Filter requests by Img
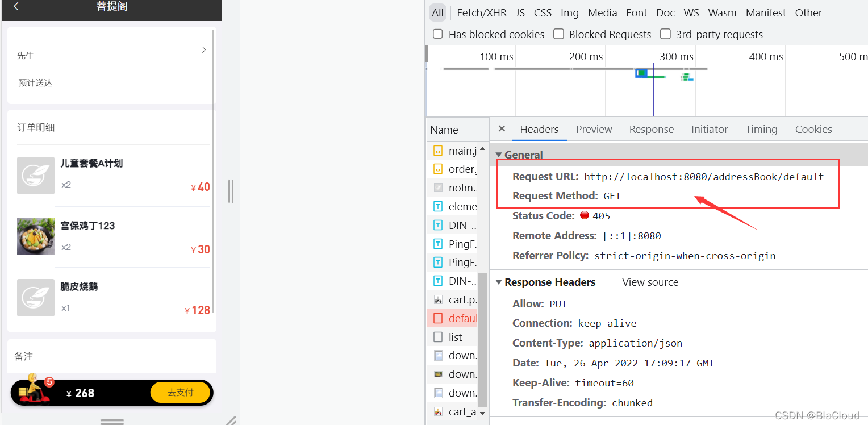Viewport: 868px width, 425px height. coord(570,13)
